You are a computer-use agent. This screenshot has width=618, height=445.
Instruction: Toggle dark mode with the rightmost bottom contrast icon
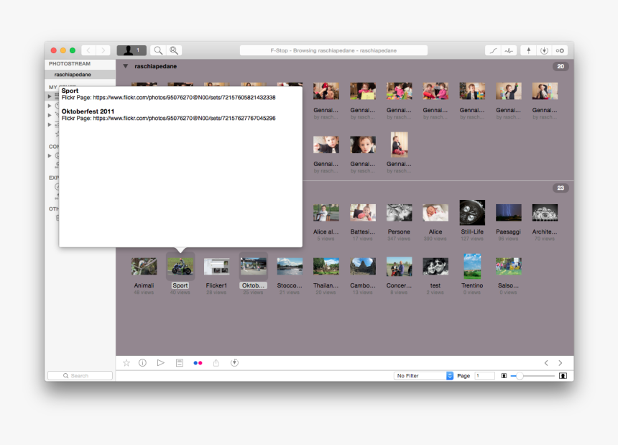563,375
